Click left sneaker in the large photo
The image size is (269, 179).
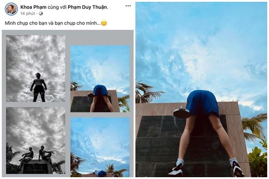point(176,169)
